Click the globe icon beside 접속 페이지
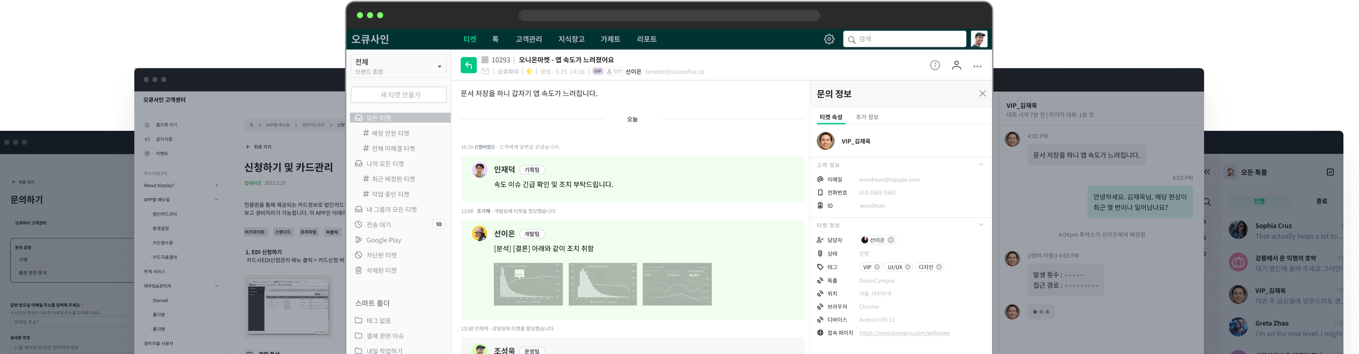Screen dimensions: 1359x354 [820, 333]
